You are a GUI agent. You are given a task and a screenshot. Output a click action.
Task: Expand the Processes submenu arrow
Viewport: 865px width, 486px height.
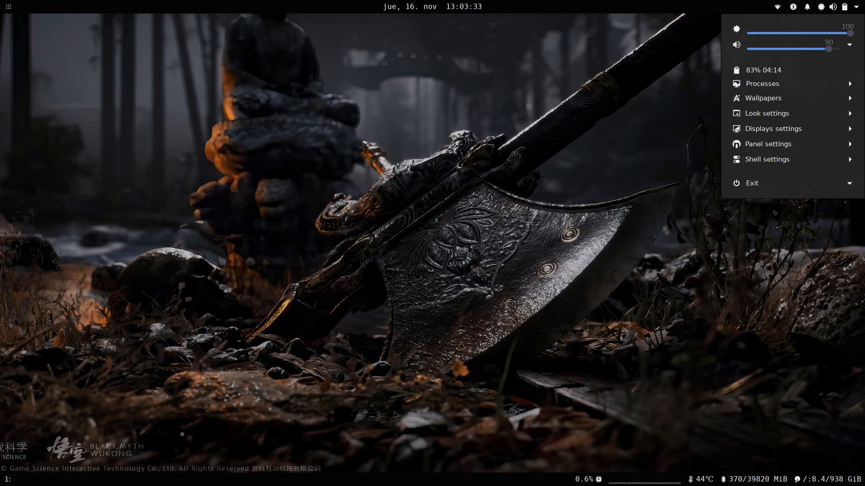pos(850,84)
